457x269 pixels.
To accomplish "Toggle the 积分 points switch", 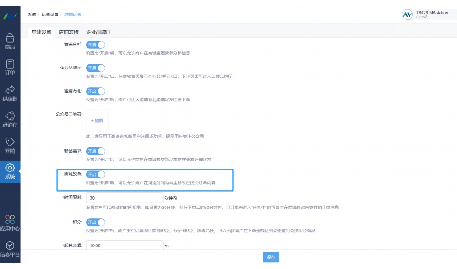I will (95, 222).
